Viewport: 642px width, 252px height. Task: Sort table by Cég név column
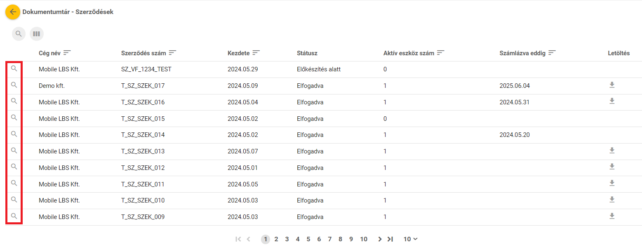tap(67, 53)
